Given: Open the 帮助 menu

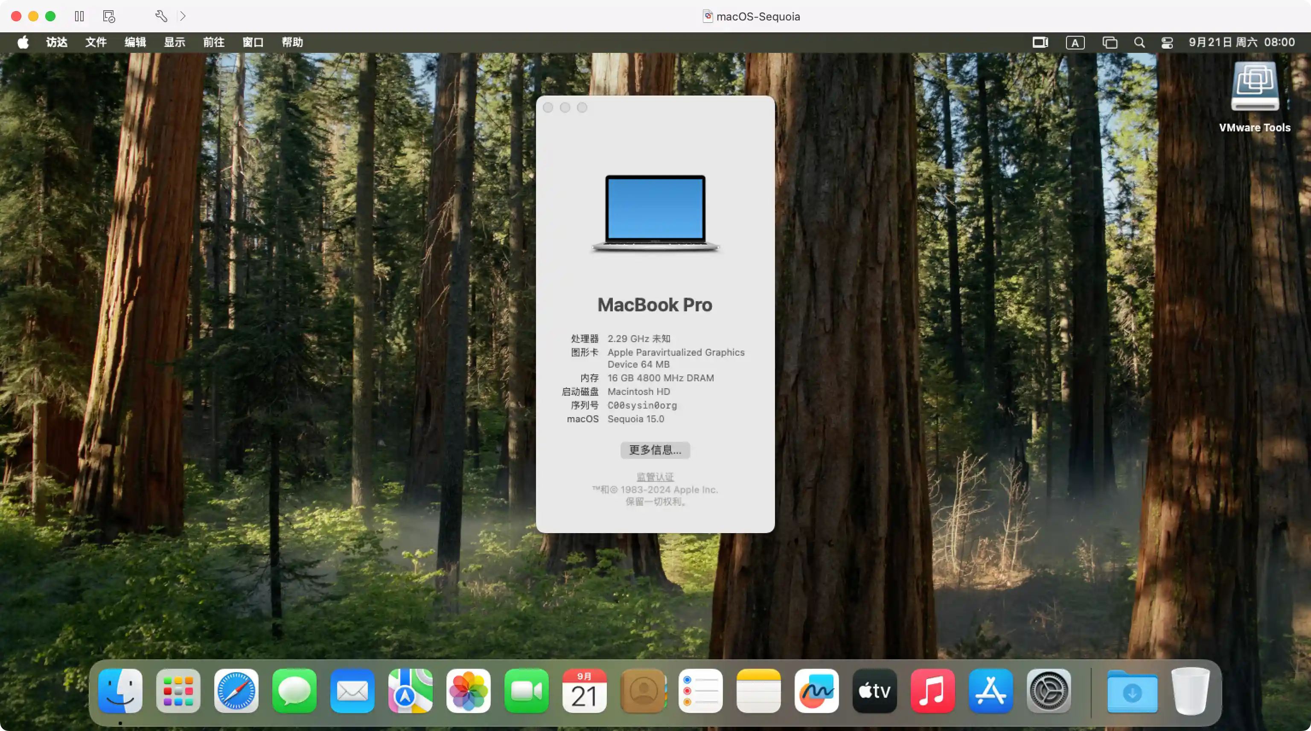Looking at the screenshot, I should 292,42.
